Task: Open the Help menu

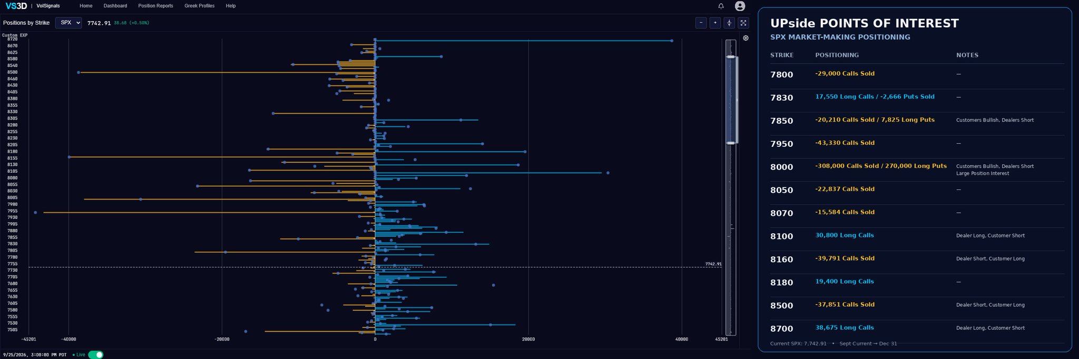Action: point(231,6)
